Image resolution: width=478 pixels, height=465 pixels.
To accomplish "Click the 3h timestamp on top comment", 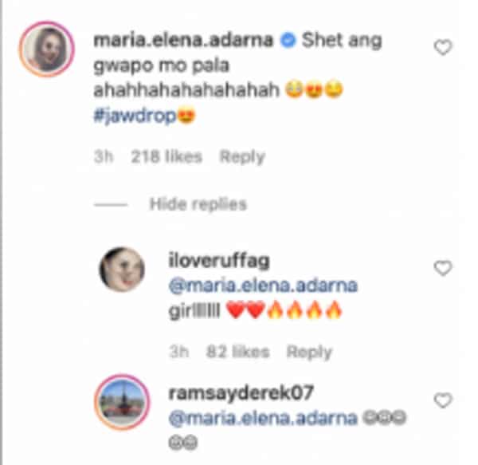I will [x=104, y=157].
